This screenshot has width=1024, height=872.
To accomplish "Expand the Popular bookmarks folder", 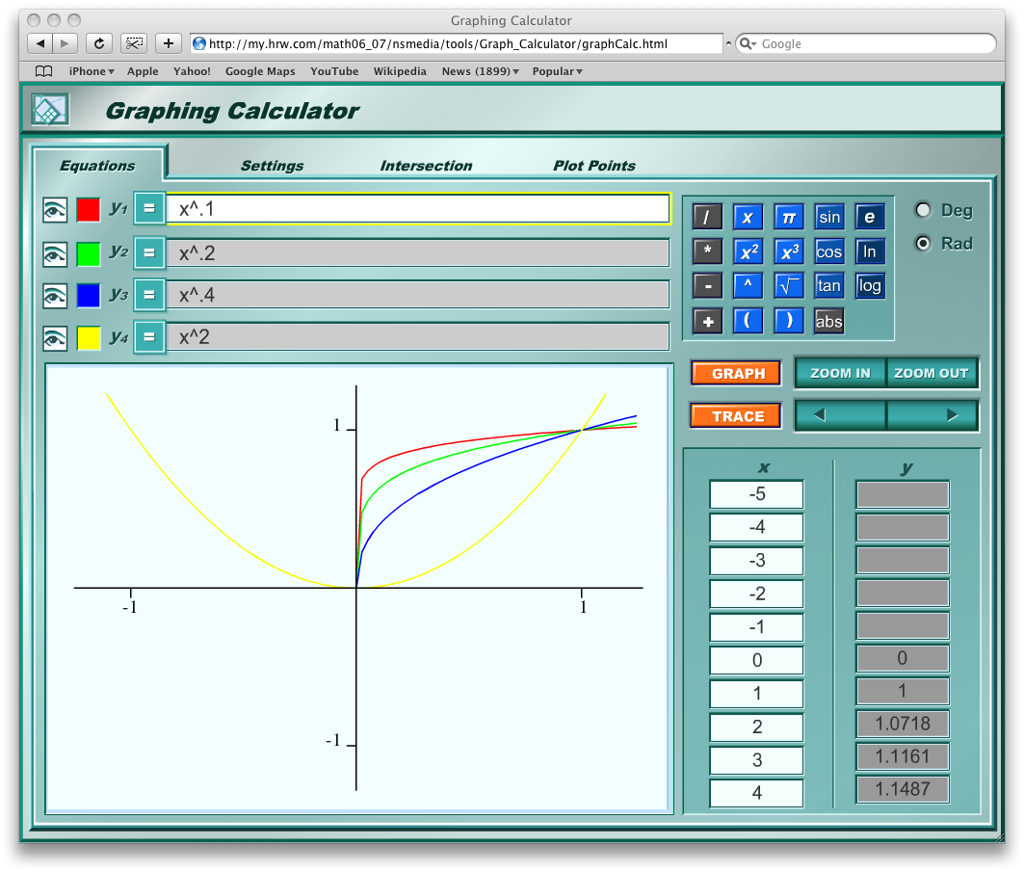I will tap(557, 71).
